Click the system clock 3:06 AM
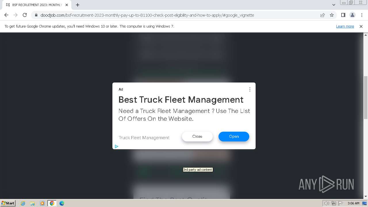Image resolution: width=368 pixels, height=207 pixels. click(x=353, y=203)
